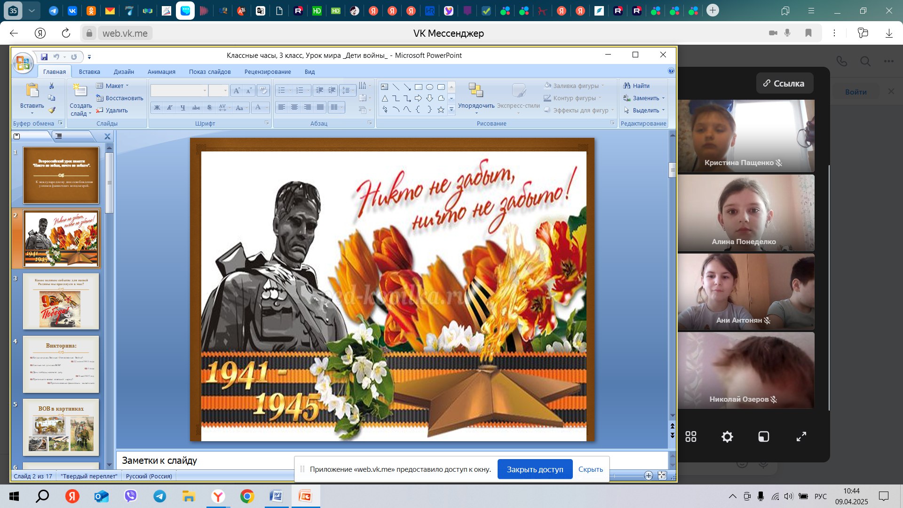Click the picture-in-picture icon in VK call
Screen dimensions: 903x508
click(764, 437)
